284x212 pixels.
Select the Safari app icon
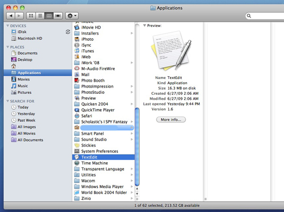[77, 116]
